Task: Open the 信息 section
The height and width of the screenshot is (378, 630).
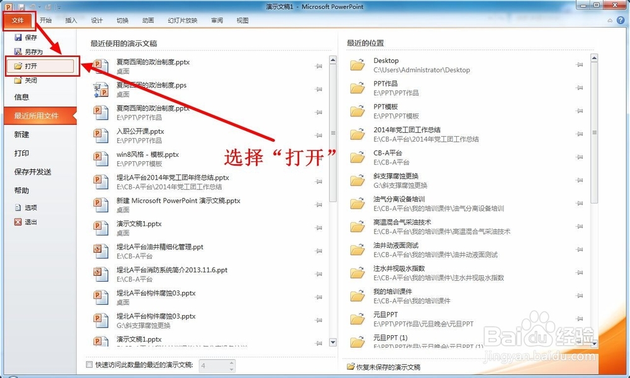Action: point(21,97)
